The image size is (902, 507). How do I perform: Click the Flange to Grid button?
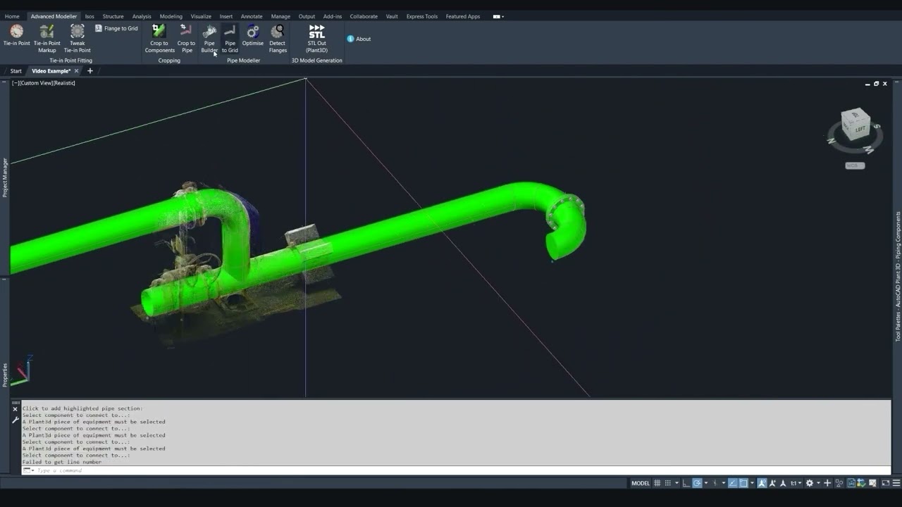point(116,28)
